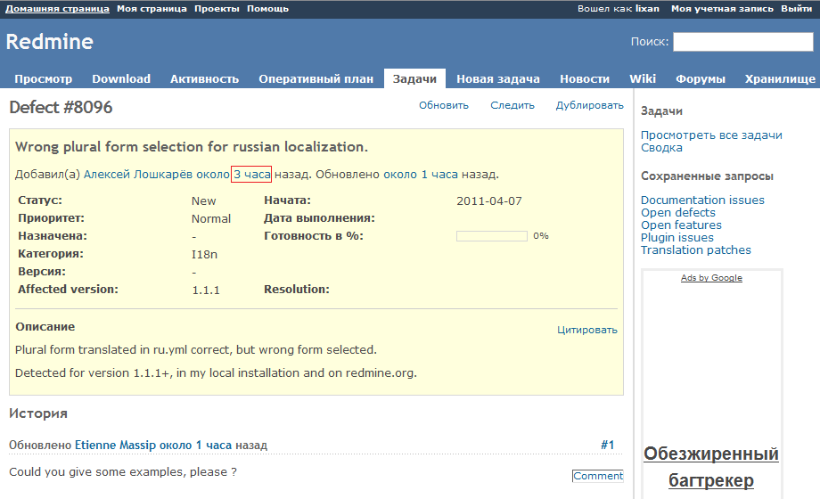The width and height of the screenshot is (820, 499).
Task: Click the issue title about wrong plural form
Action: [192, 147]
